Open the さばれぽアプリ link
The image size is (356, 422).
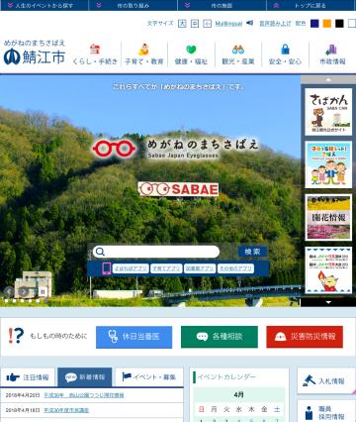[x=131, y=268]
